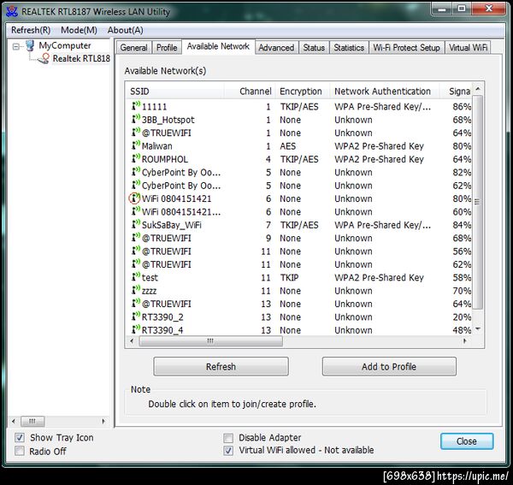Switch to the General tab
This screenshot has height=485, width=513.
click(134, 48)
